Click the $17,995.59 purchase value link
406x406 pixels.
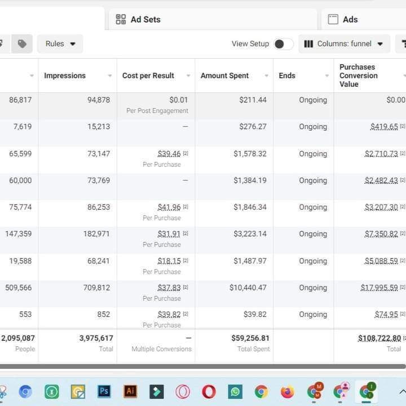379,288
